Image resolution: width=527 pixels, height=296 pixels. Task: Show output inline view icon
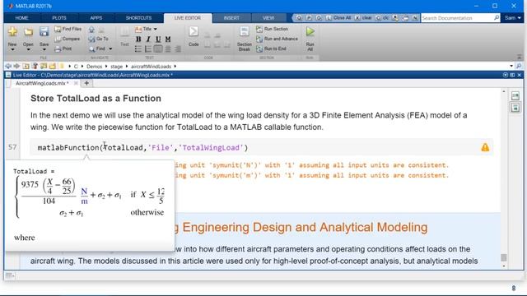(515, 108)
